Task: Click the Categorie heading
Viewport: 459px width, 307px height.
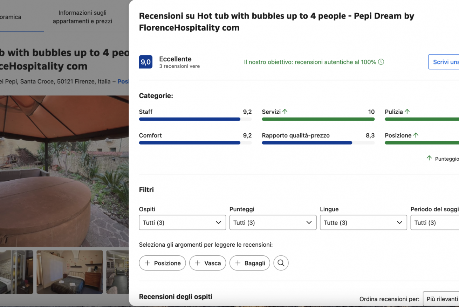Action: point(156,96)
